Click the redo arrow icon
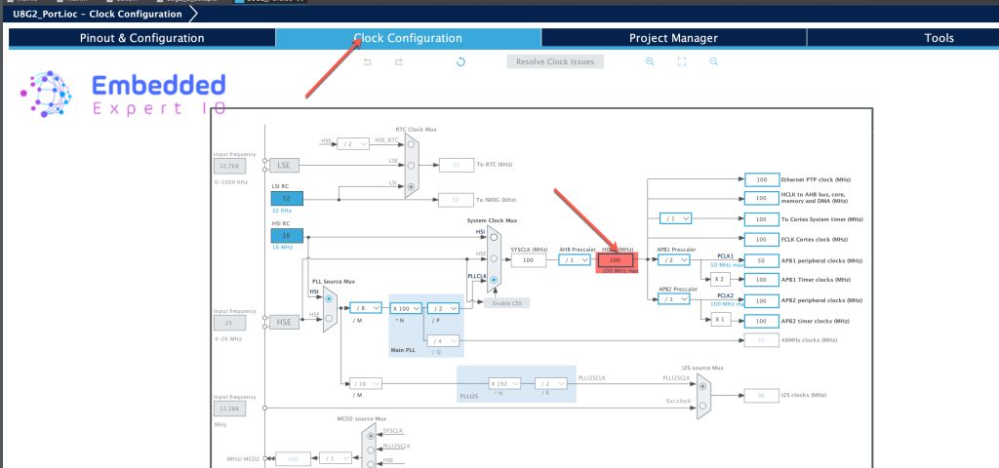This screenshot has height=468, width=999. tap(399, 61)
